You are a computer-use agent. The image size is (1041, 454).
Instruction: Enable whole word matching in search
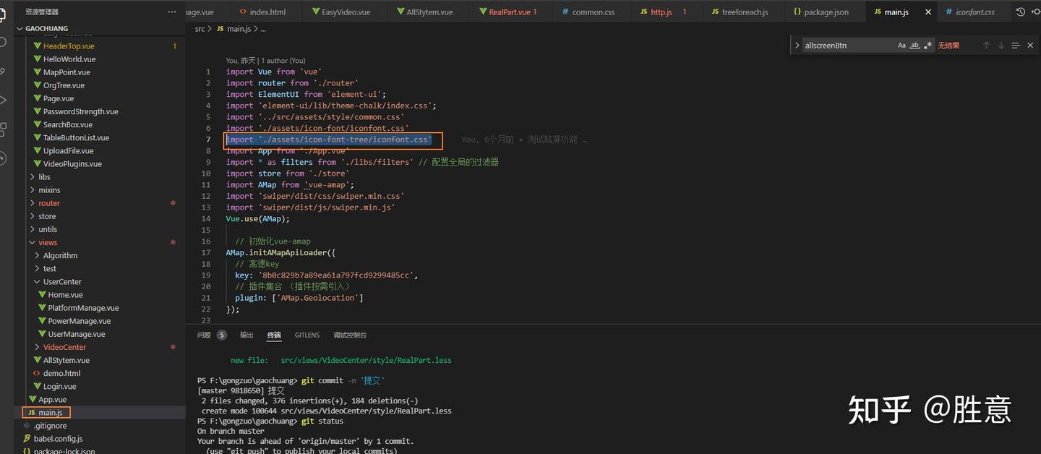click(x=915, y=45)
